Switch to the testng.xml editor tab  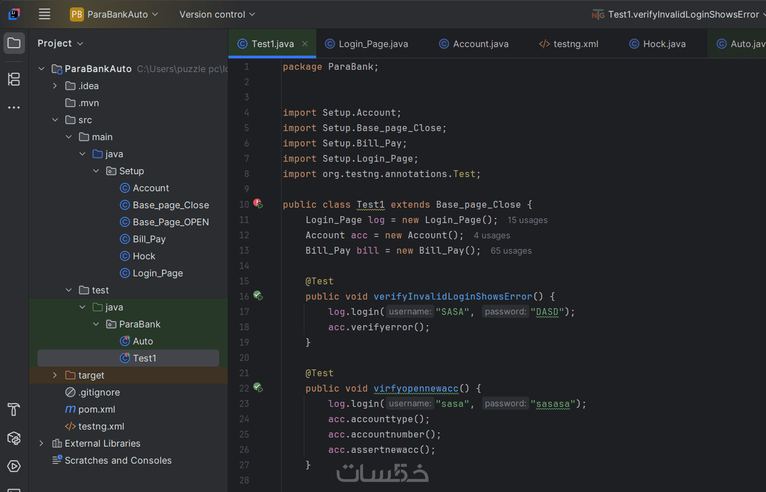click(575, 44)
